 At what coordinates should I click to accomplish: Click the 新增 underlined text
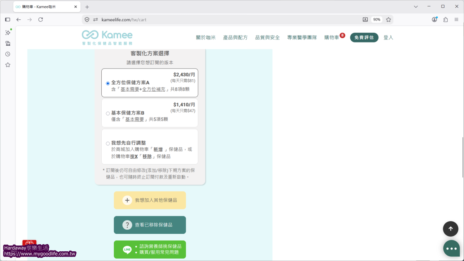click(x=158, y=149)
